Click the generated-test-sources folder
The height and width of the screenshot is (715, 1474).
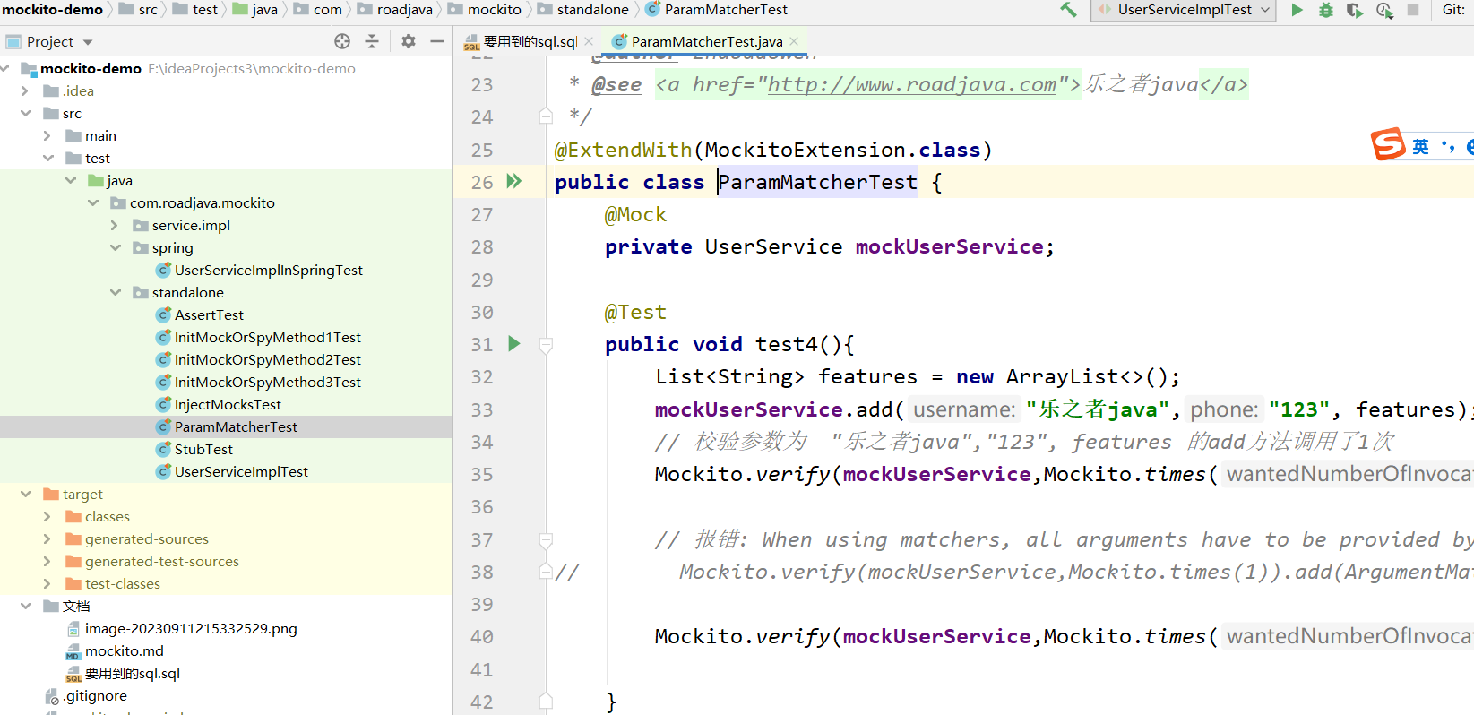point(161,561)
